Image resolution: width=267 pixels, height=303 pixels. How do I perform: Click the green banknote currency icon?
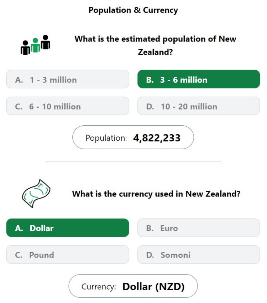tap(36, 194)
